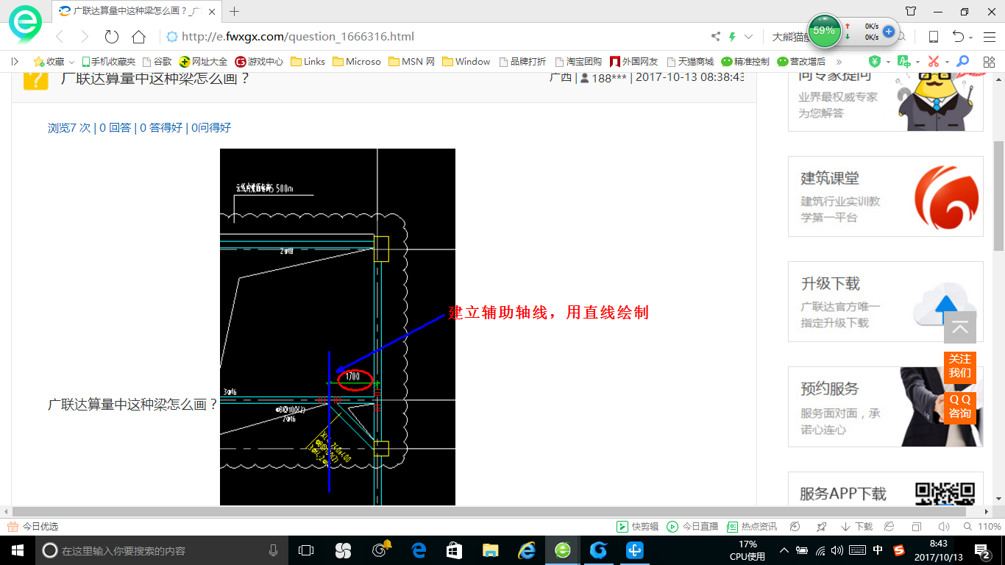Screen dimensions: 1005x565
Task: Open the dropdown next to the translate icon
Action: 917,62
